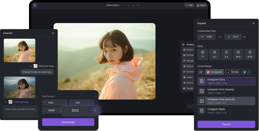Click the reset history icon
The width and height of the screenshot is (259, 131).
point(139,5)
